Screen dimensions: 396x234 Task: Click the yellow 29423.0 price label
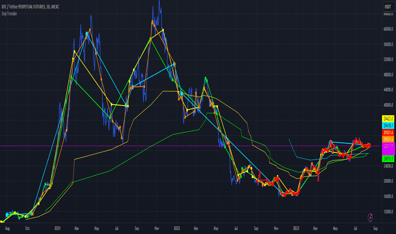click(x=388, y=118)
